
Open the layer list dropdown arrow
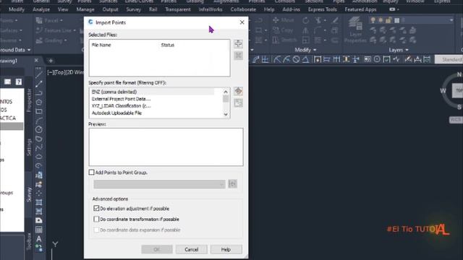(451, 20)
